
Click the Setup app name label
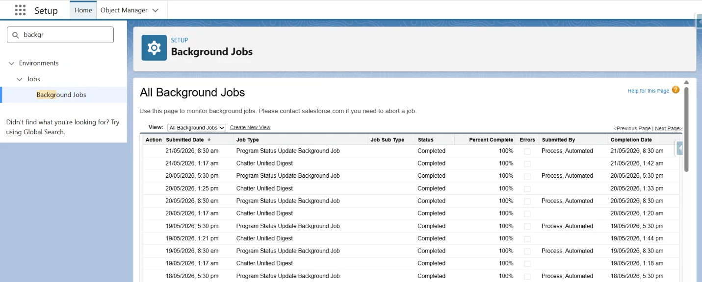46,10
